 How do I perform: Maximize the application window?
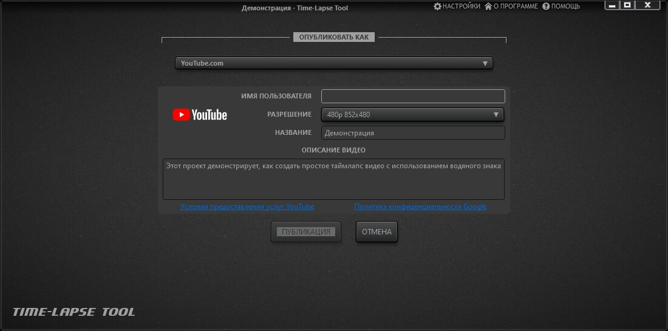628,5
